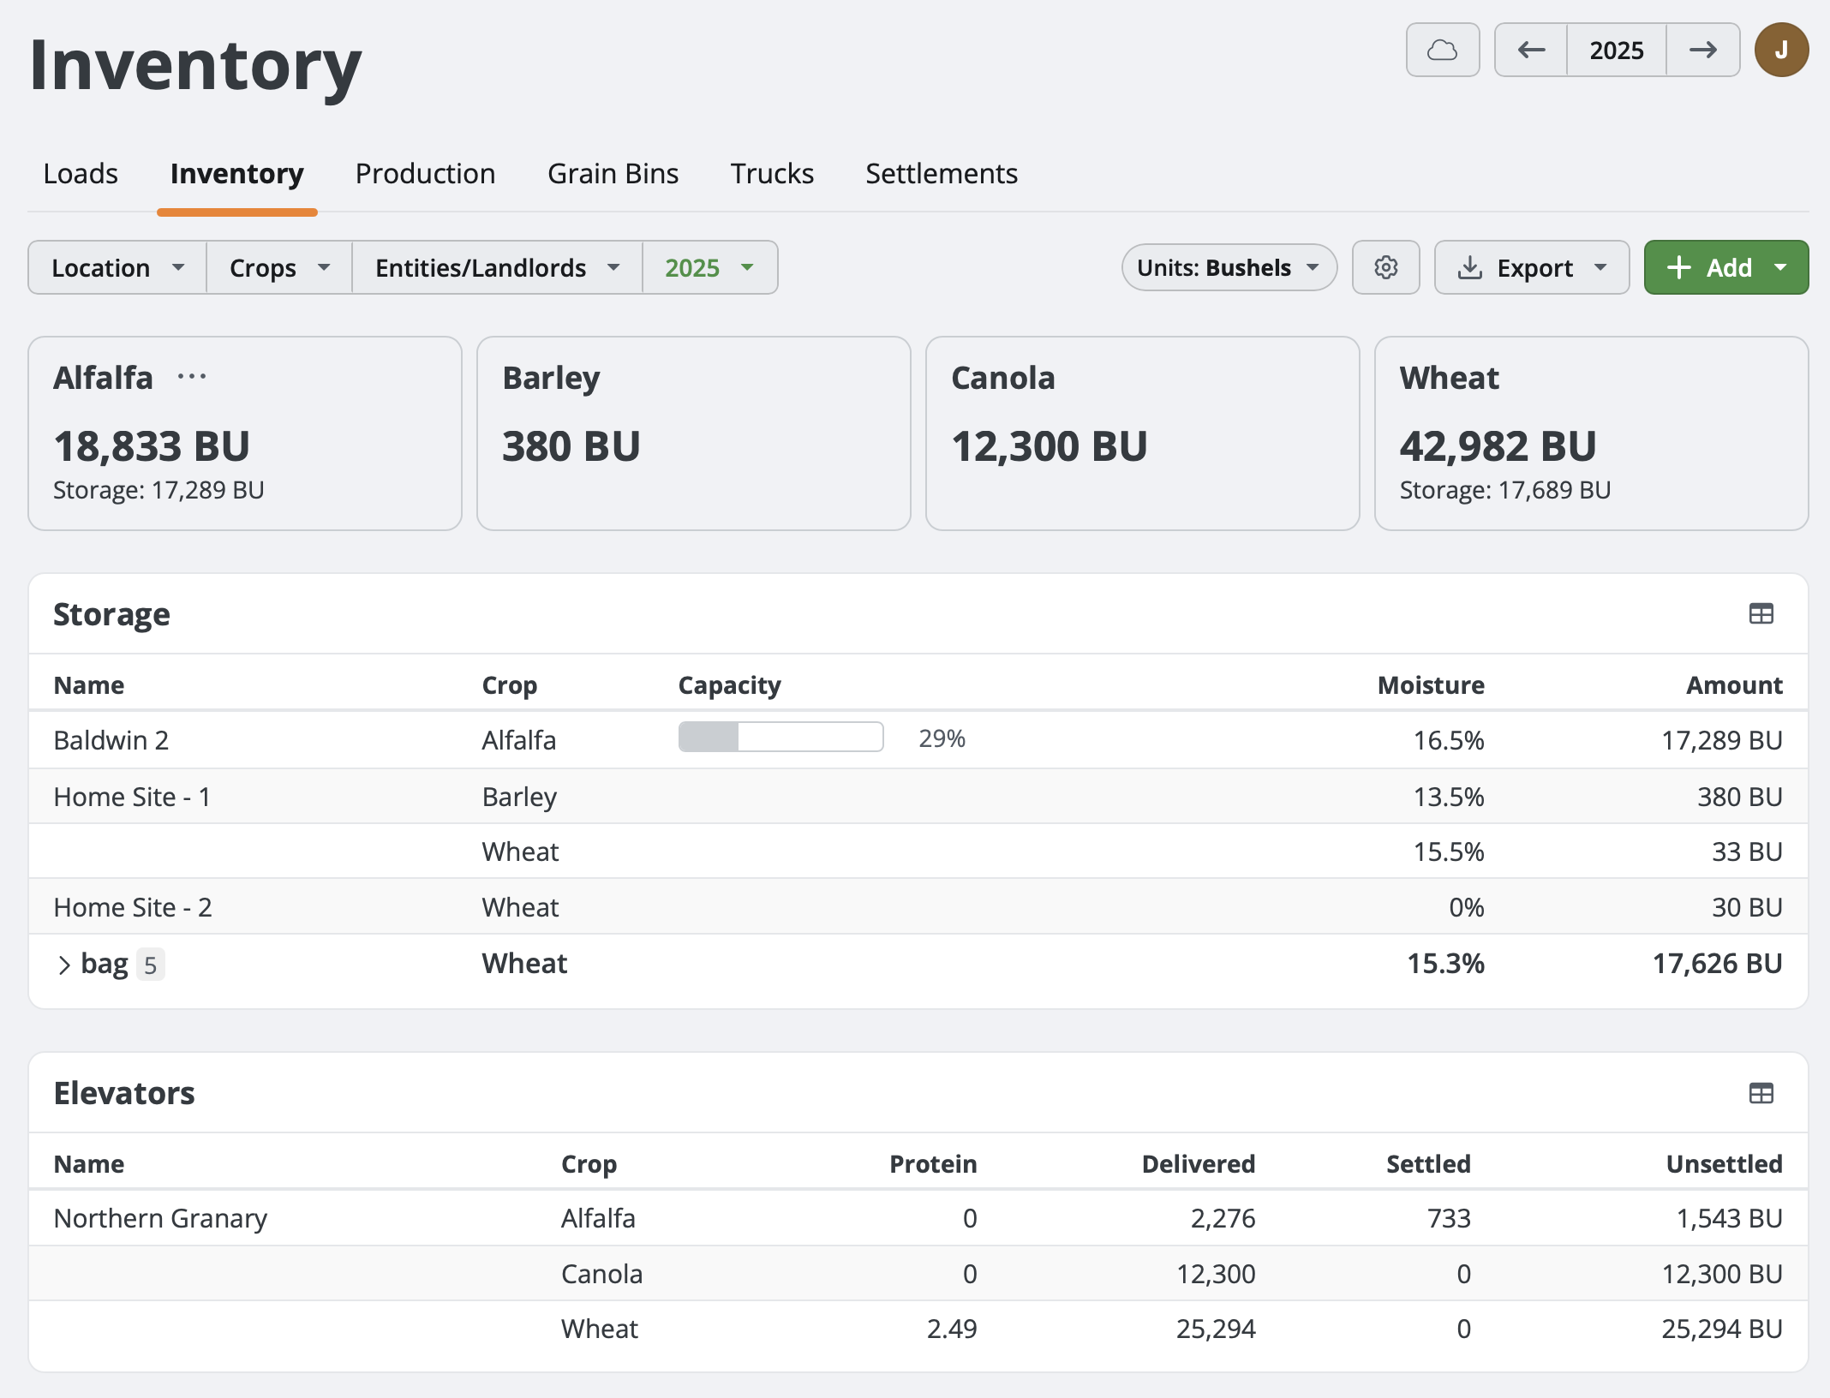The image size is (1830, 1398).
Task: Click the Export button
Action: (1532, 267)
